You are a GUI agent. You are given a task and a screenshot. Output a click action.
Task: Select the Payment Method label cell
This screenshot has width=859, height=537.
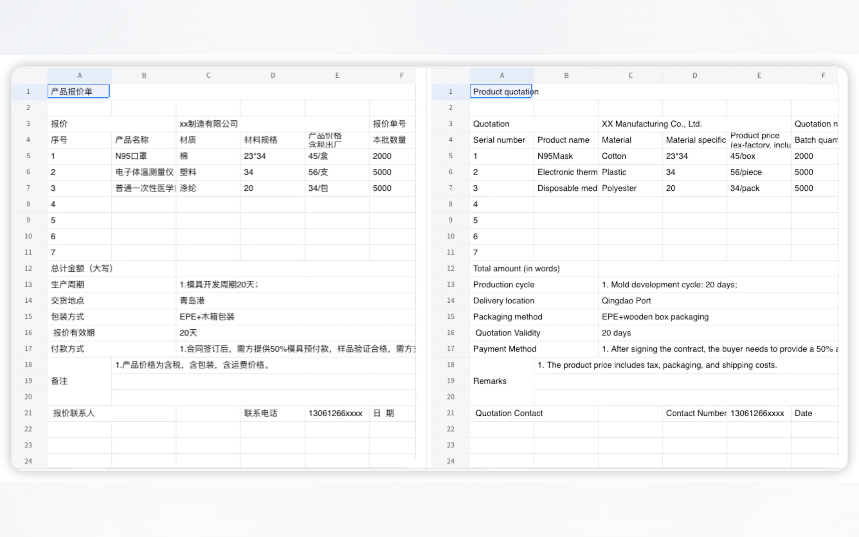(x=504, y=349)
